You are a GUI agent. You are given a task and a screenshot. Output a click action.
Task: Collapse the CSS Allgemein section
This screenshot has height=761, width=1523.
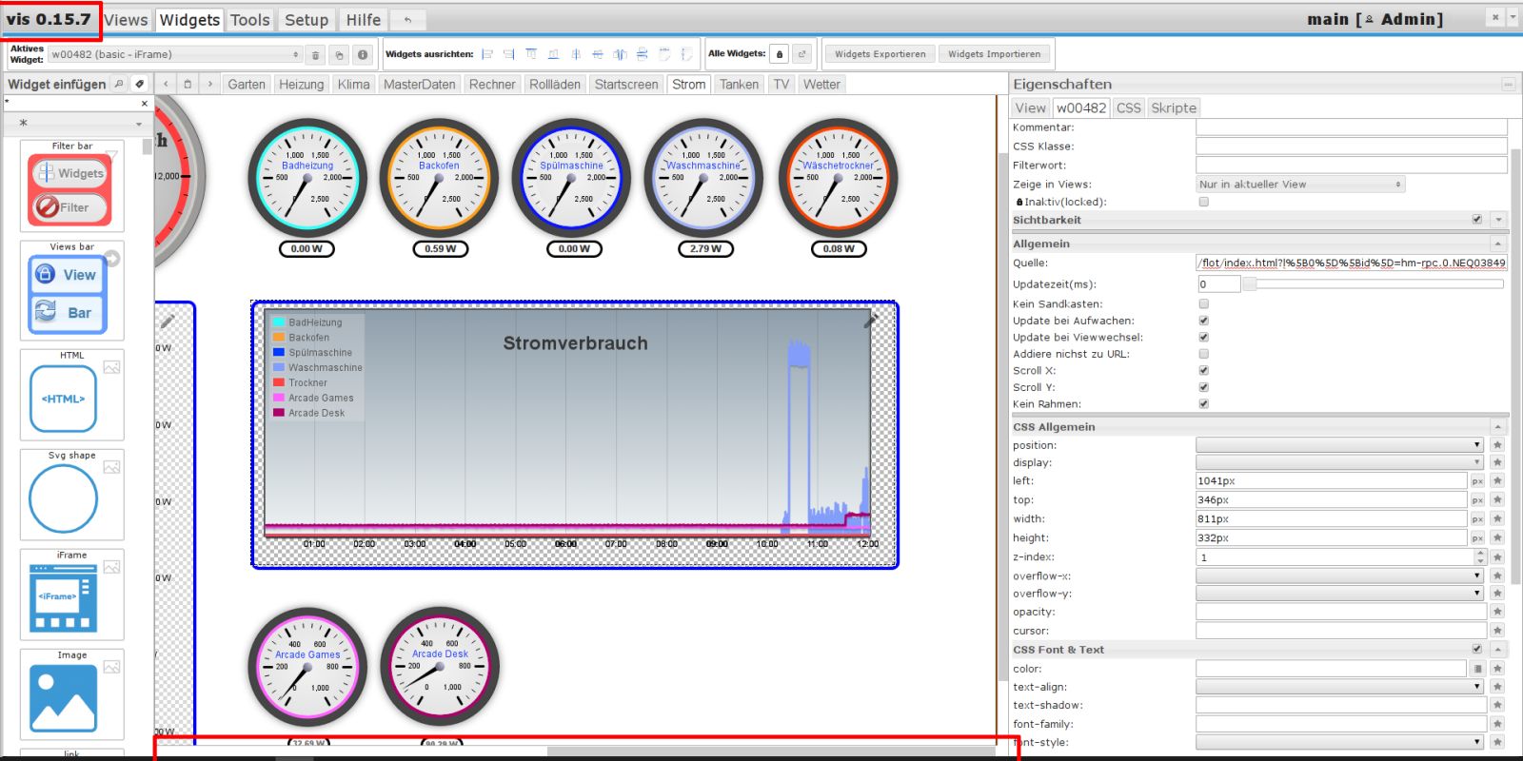(1498, 427)
